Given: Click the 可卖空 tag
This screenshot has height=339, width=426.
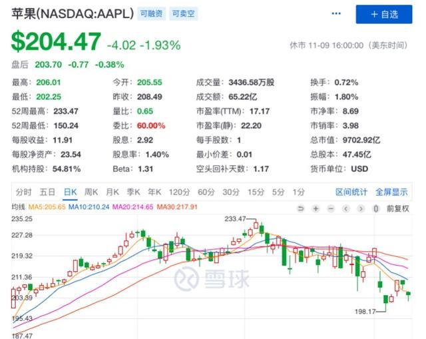Looking at the screenshot, I should pyautogui.click(x=184, y=13).
